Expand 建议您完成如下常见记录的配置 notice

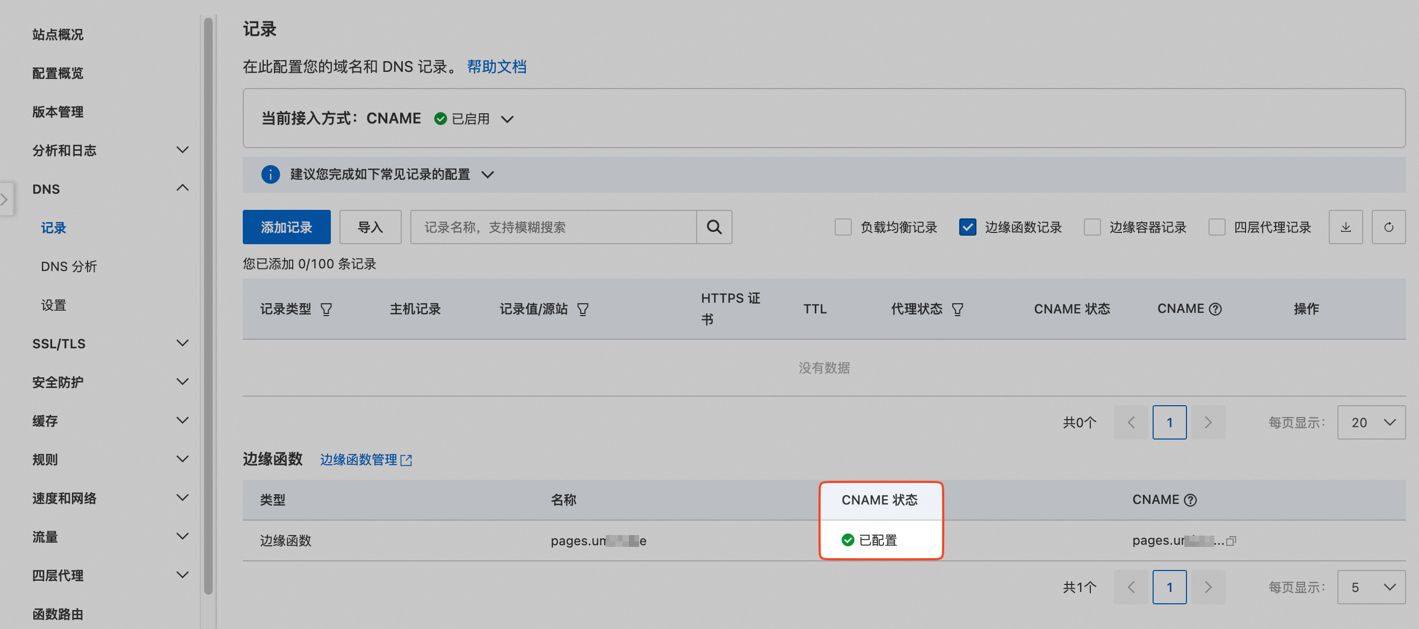488,174
